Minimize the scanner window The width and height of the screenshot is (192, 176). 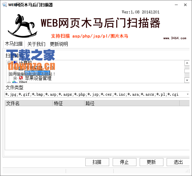(x=176, y=5)
